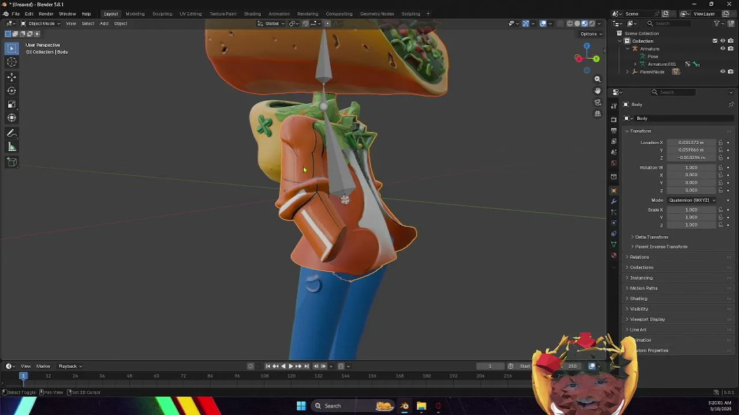Image resolution: width=739 pixels, height=415 pixels.
Task: Toggle the Scale X lock icon
Action: (721, 210)
